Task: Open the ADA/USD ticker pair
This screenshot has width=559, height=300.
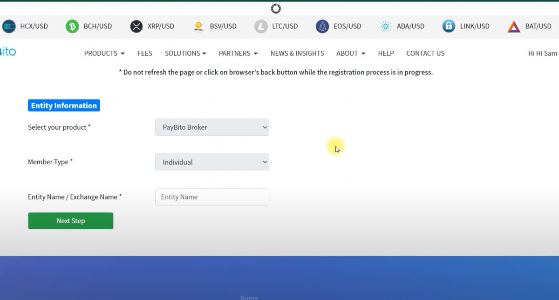Action: click(x=410, y=27)
